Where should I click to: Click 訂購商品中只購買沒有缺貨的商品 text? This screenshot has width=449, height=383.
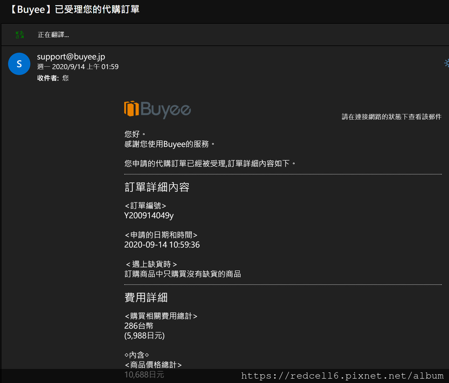click(x=183, y=274)
